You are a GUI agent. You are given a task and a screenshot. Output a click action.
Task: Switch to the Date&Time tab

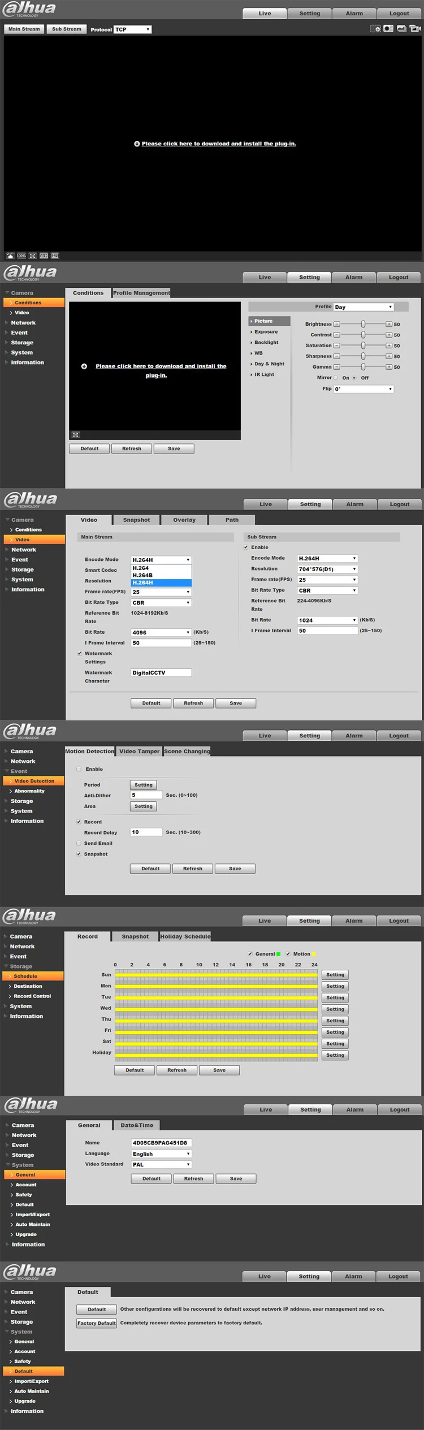coord(137,1125)
